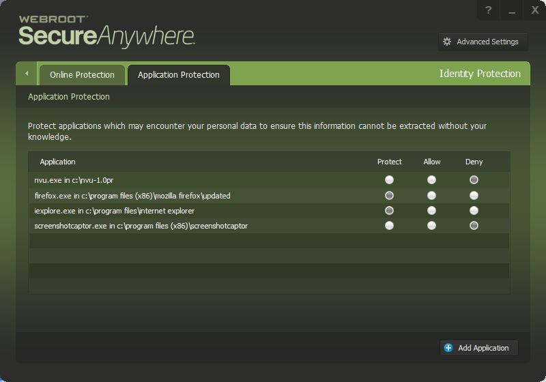
Task: Click the Add Application button
Action: (x=479, y=348)
